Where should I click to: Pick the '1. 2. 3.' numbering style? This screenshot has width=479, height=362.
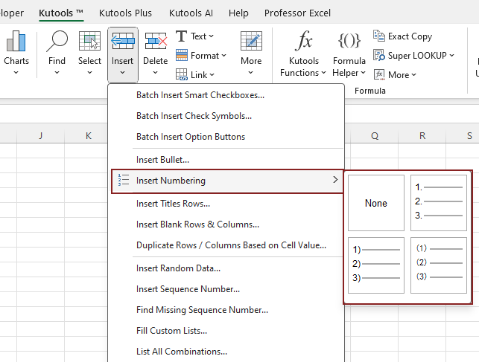[x=439, y=203]
